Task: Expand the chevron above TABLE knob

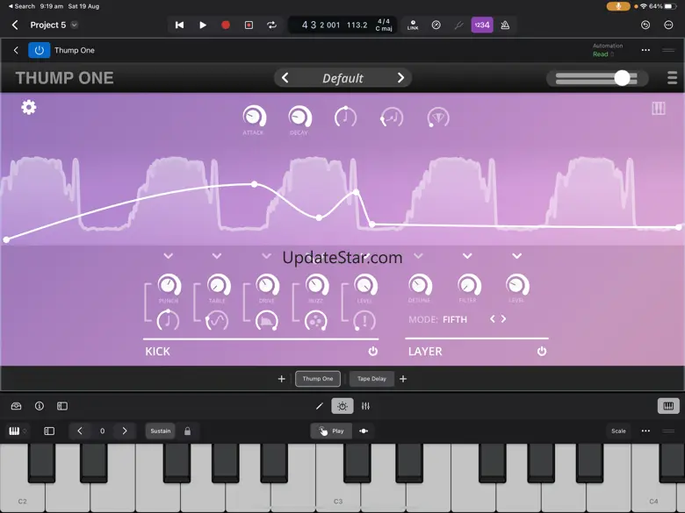Action: tap(217, 256)
